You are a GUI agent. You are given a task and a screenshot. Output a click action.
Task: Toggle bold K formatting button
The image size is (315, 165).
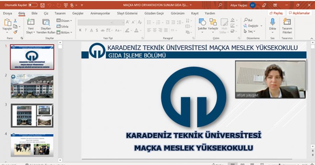point(80,30)
